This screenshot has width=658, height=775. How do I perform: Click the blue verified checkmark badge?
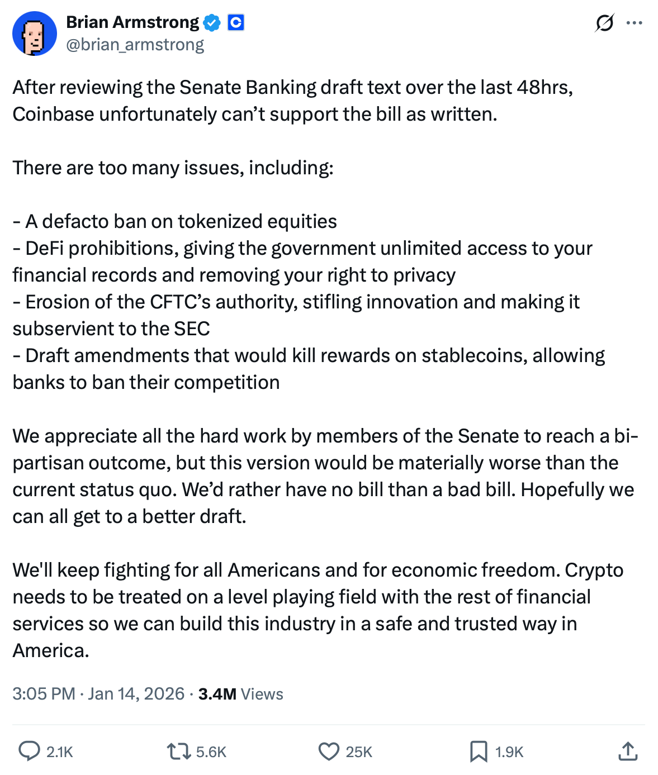tap(212, 23)
